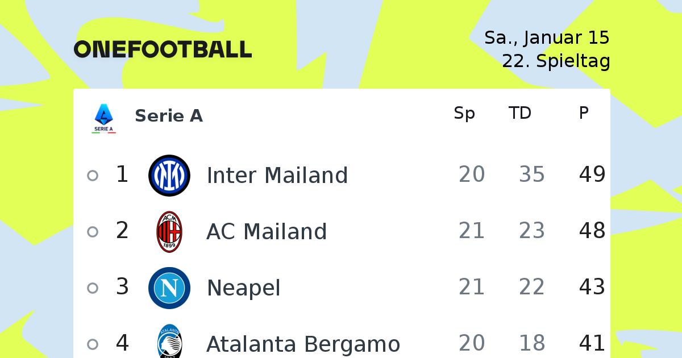
Task: Select the circle marker beside rank 1
Action: click(93, 176)
